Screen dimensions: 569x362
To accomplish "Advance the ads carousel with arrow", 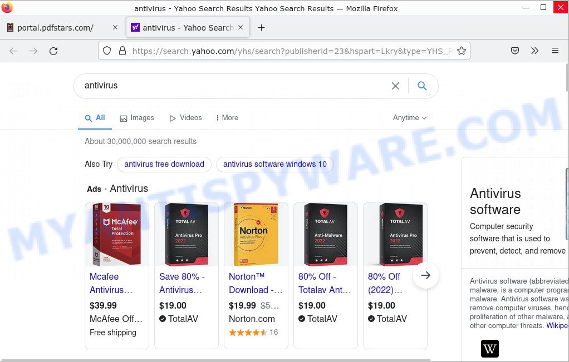I will 426,275.
